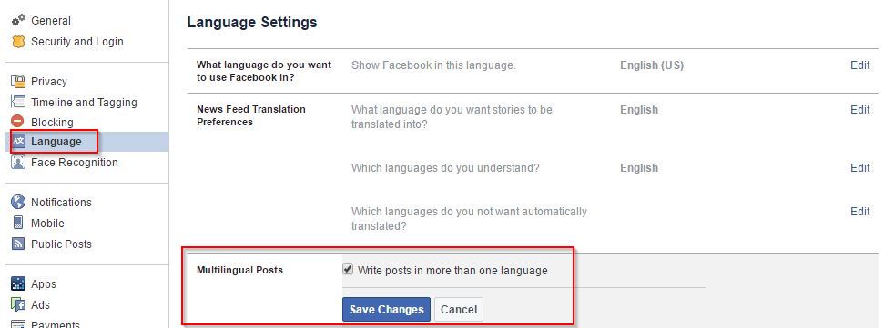Click the Security and Login badge icon
The height and width of the screenshot is (328, 884).
coord(18,42)
